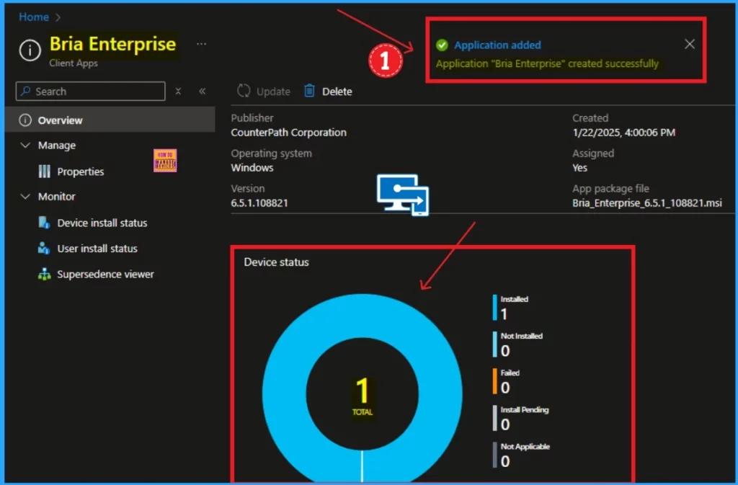Click the Home breadcrumb link
The width and height of the screenshot is (738, 485).
(33, 17)
